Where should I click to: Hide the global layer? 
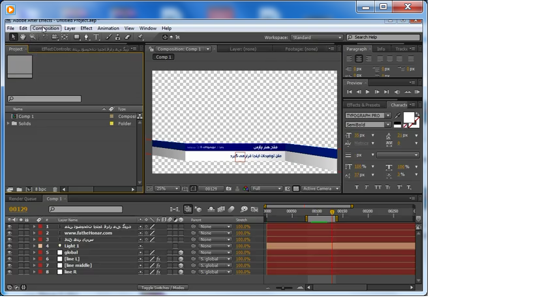(10, 252)
